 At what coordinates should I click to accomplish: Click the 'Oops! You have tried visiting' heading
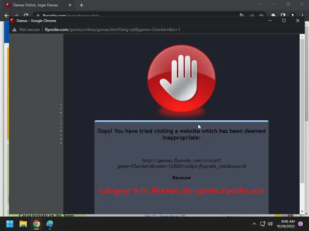pyautogui.click(x=181, y=134)
